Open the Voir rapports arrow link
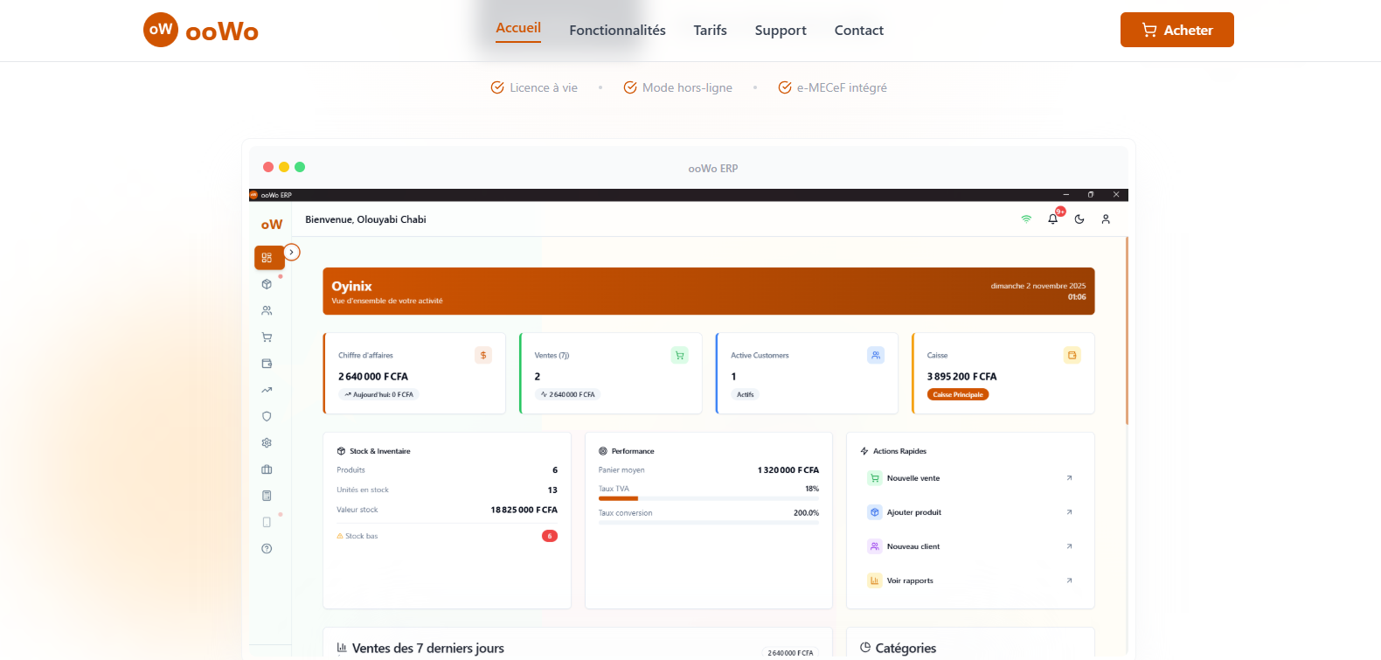This screenshot has height=660, width=1381. [x=1069, y=580]
